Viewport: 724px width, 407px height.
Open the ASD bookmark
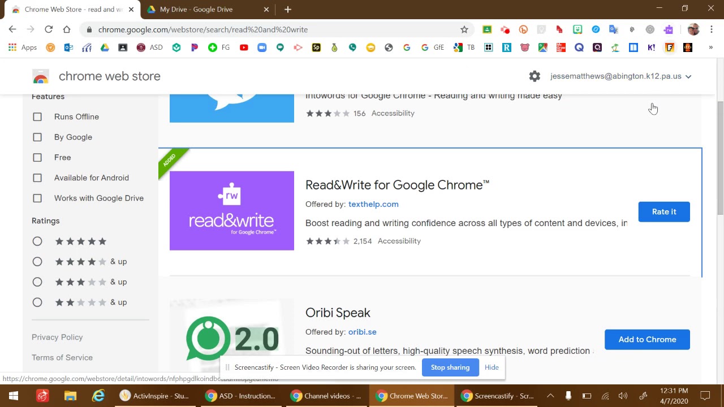click(x=150, y=47)
